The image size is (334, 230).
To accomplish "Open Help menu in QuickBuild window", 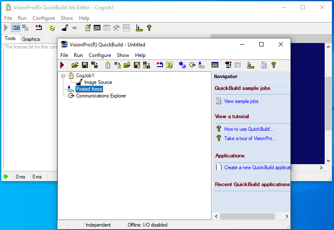I will point(140,55).
